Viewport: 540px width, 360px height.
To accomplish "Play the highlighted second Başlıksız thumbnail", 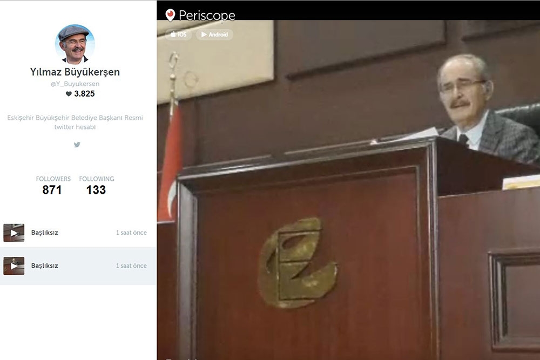I will (14, 266).
